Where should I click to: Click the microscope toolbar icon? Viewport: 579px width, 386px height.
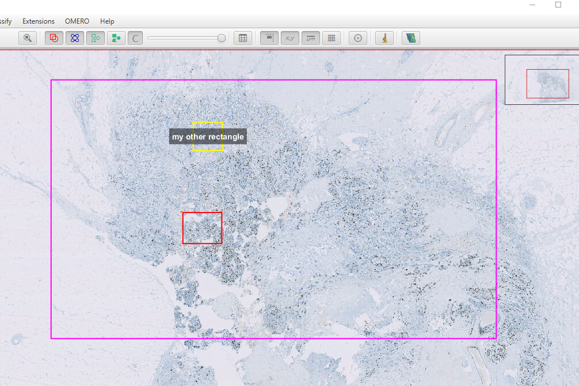(x=384, y=37)
